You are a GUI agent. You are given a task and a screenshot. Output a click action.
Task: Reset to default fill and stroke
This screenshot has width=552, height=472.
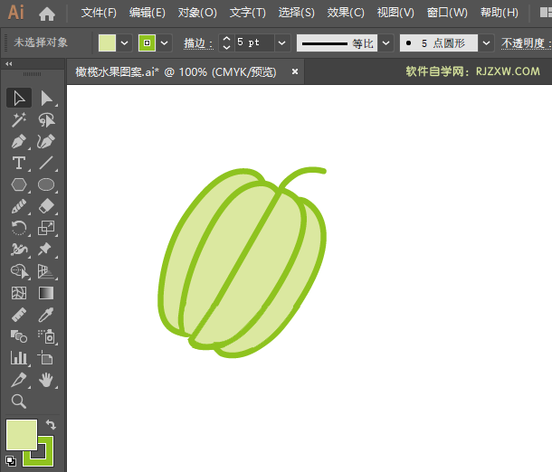(10, 460)
